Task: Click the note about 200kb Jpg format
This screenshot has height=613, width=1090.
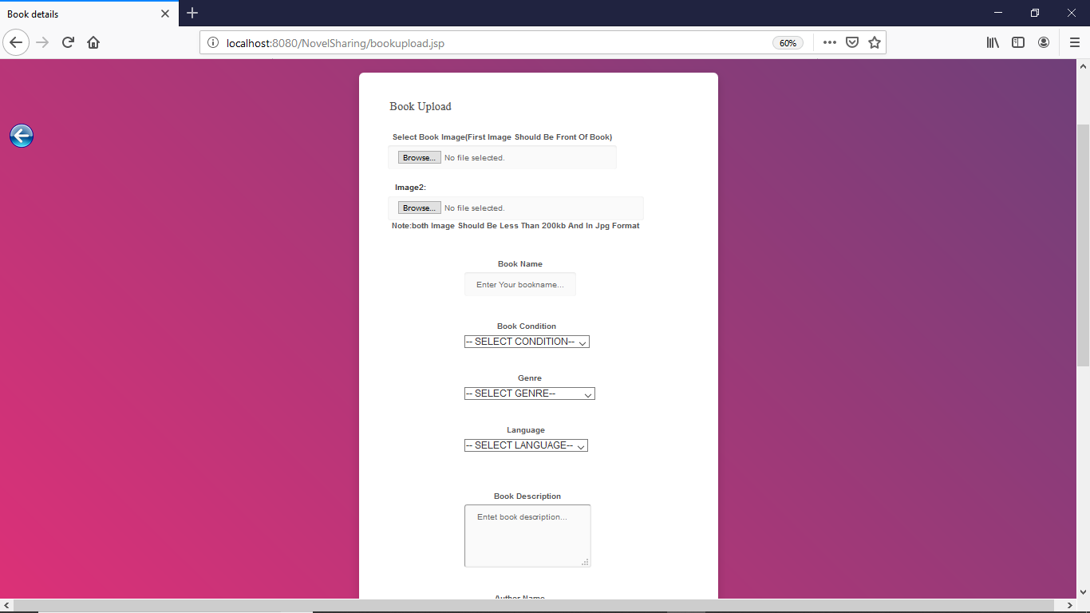Action: click(x=515, y=226)
